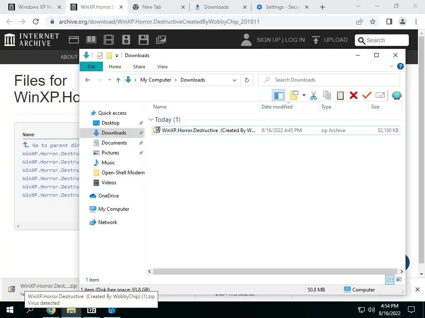Open the Chrome profile avatar
The width and height of the screenshot is (425, 318).
tap(403, 22)
